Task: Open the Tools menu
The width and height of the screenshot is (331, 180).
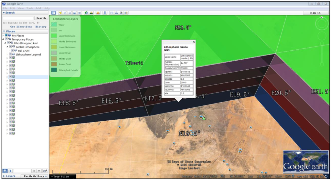Action: click(x=29, y=8)
